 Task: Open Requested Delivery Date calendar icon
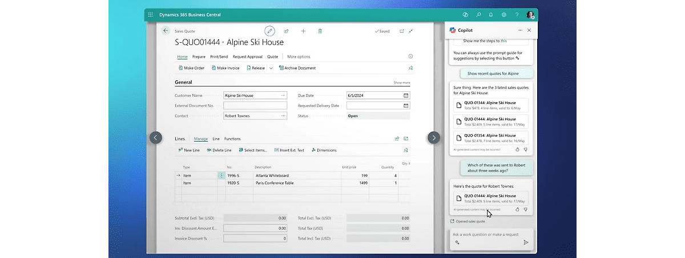tap(406, 106)
